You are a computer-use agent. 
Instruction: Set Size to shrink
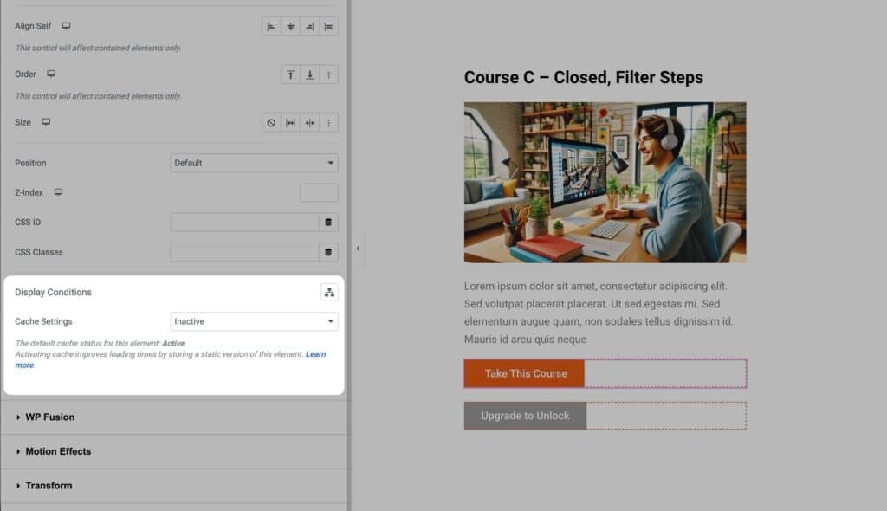point(310,123)
